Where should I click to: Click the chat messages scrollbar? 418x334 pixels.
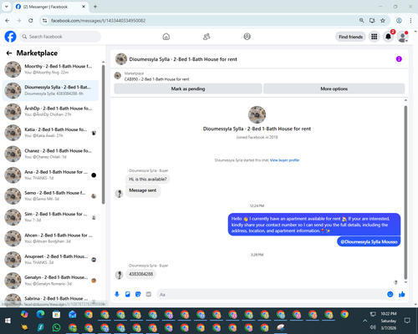point(405,192)
